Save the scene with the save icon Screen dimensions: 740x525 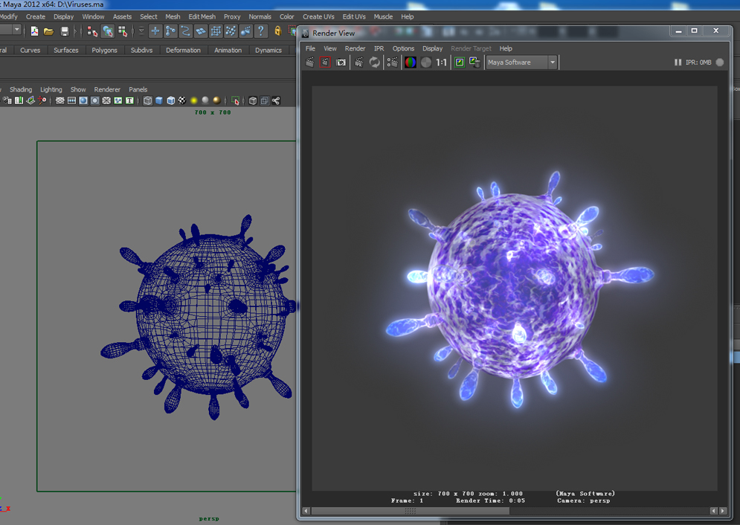point(64,30)
